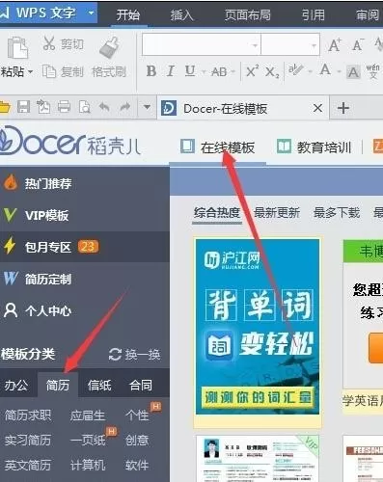Viewport: 383px width, 482px height.
Task: Switch to the 引用 ribbon tab
Action: (313, 14)
